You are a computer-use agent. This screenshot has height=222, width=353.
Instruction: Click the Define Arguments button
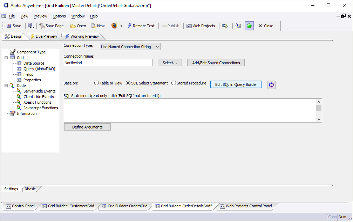87,127
